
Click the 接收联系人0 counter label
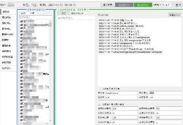click(77, 13)
